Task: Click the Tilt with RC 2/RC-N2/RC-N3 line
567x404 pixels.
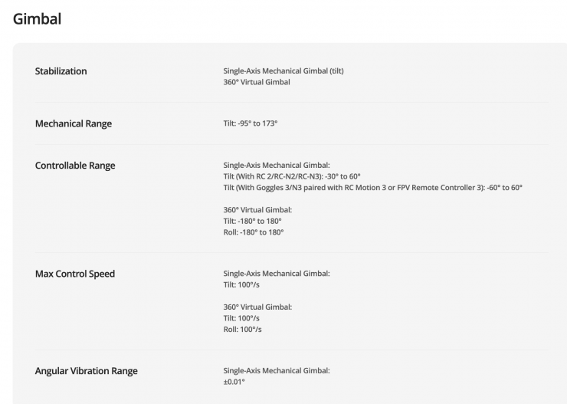Action: [x=291, y=176]
